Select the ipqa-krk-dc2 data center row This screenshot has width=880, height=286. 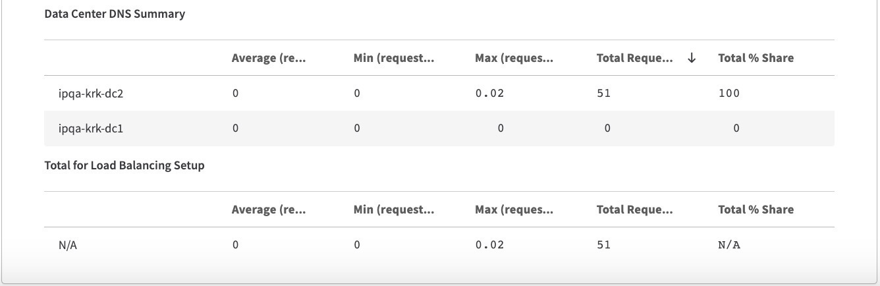[x=91, y=94]
